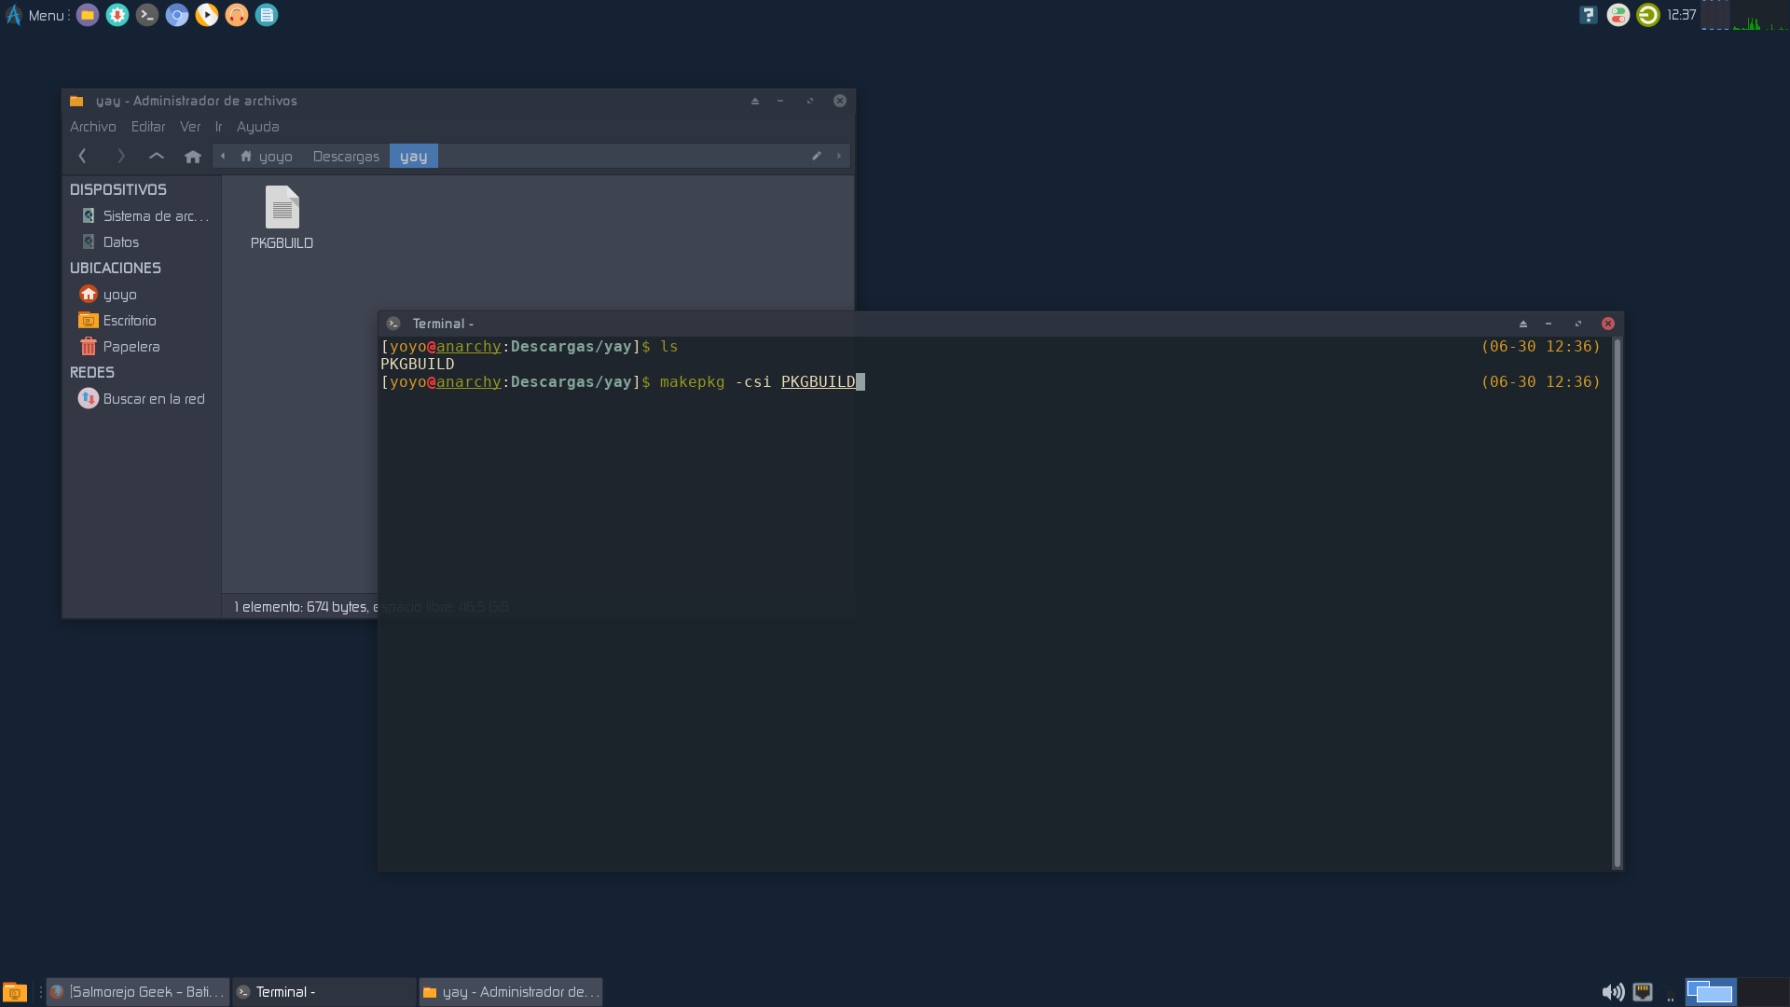This screenshot has width=1790, height=1007.
Task: Toggle the path bar edit pencil button
Action: pos(817,156)
